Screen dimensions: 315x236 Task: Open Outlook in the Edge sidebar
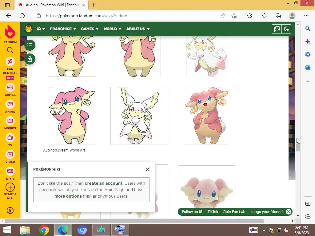[308, 67]
